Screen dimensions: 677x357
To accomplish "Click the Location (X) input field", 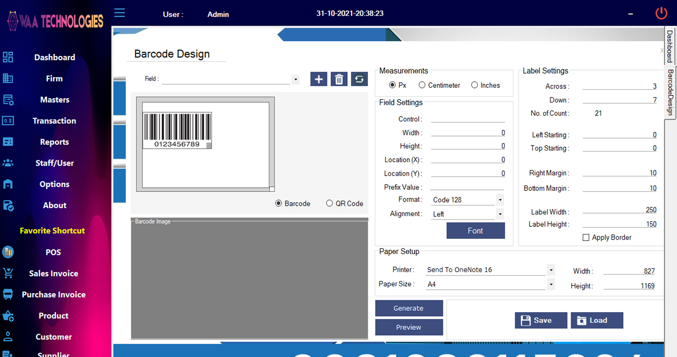I will tap(468, 160).
